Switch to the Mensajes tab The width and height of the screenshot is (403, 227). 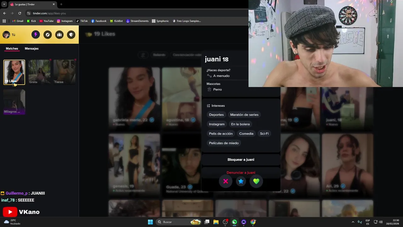coord(31,49)
